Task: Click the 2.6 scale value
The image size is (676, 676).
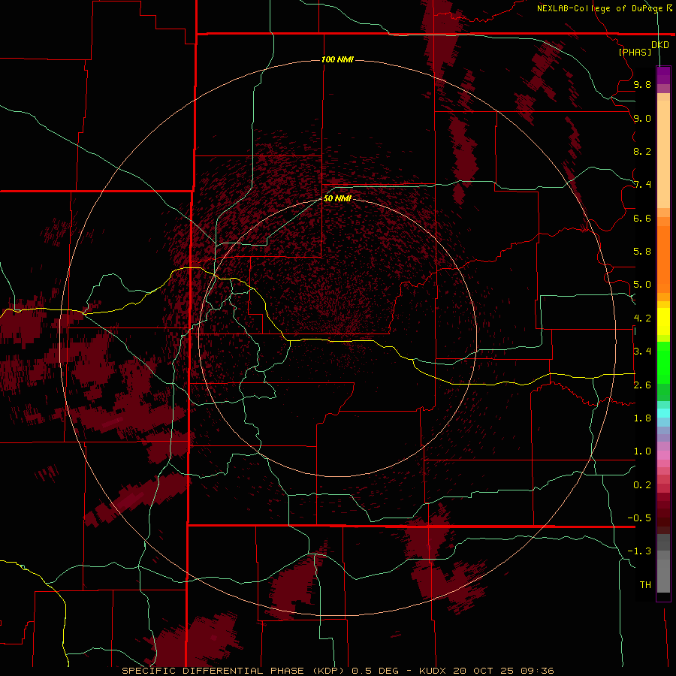Action: tap(642, 385)
